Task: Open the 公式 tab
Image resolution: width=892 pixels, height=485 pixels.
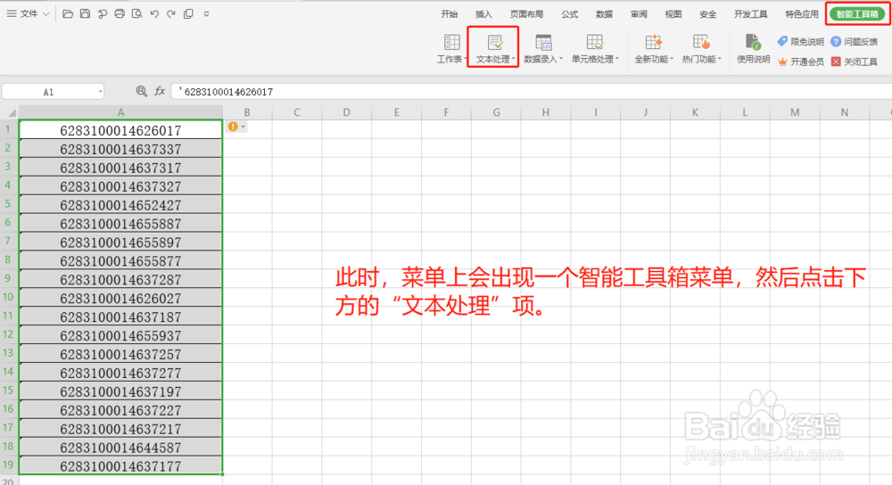Action: (x=569, y=14)
